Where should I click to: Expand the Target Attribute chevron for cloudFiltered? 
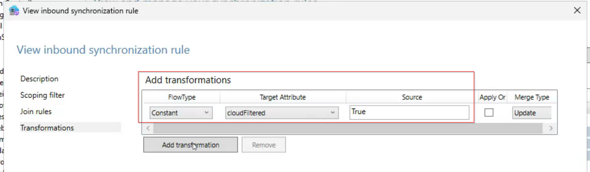click(333, 113)
